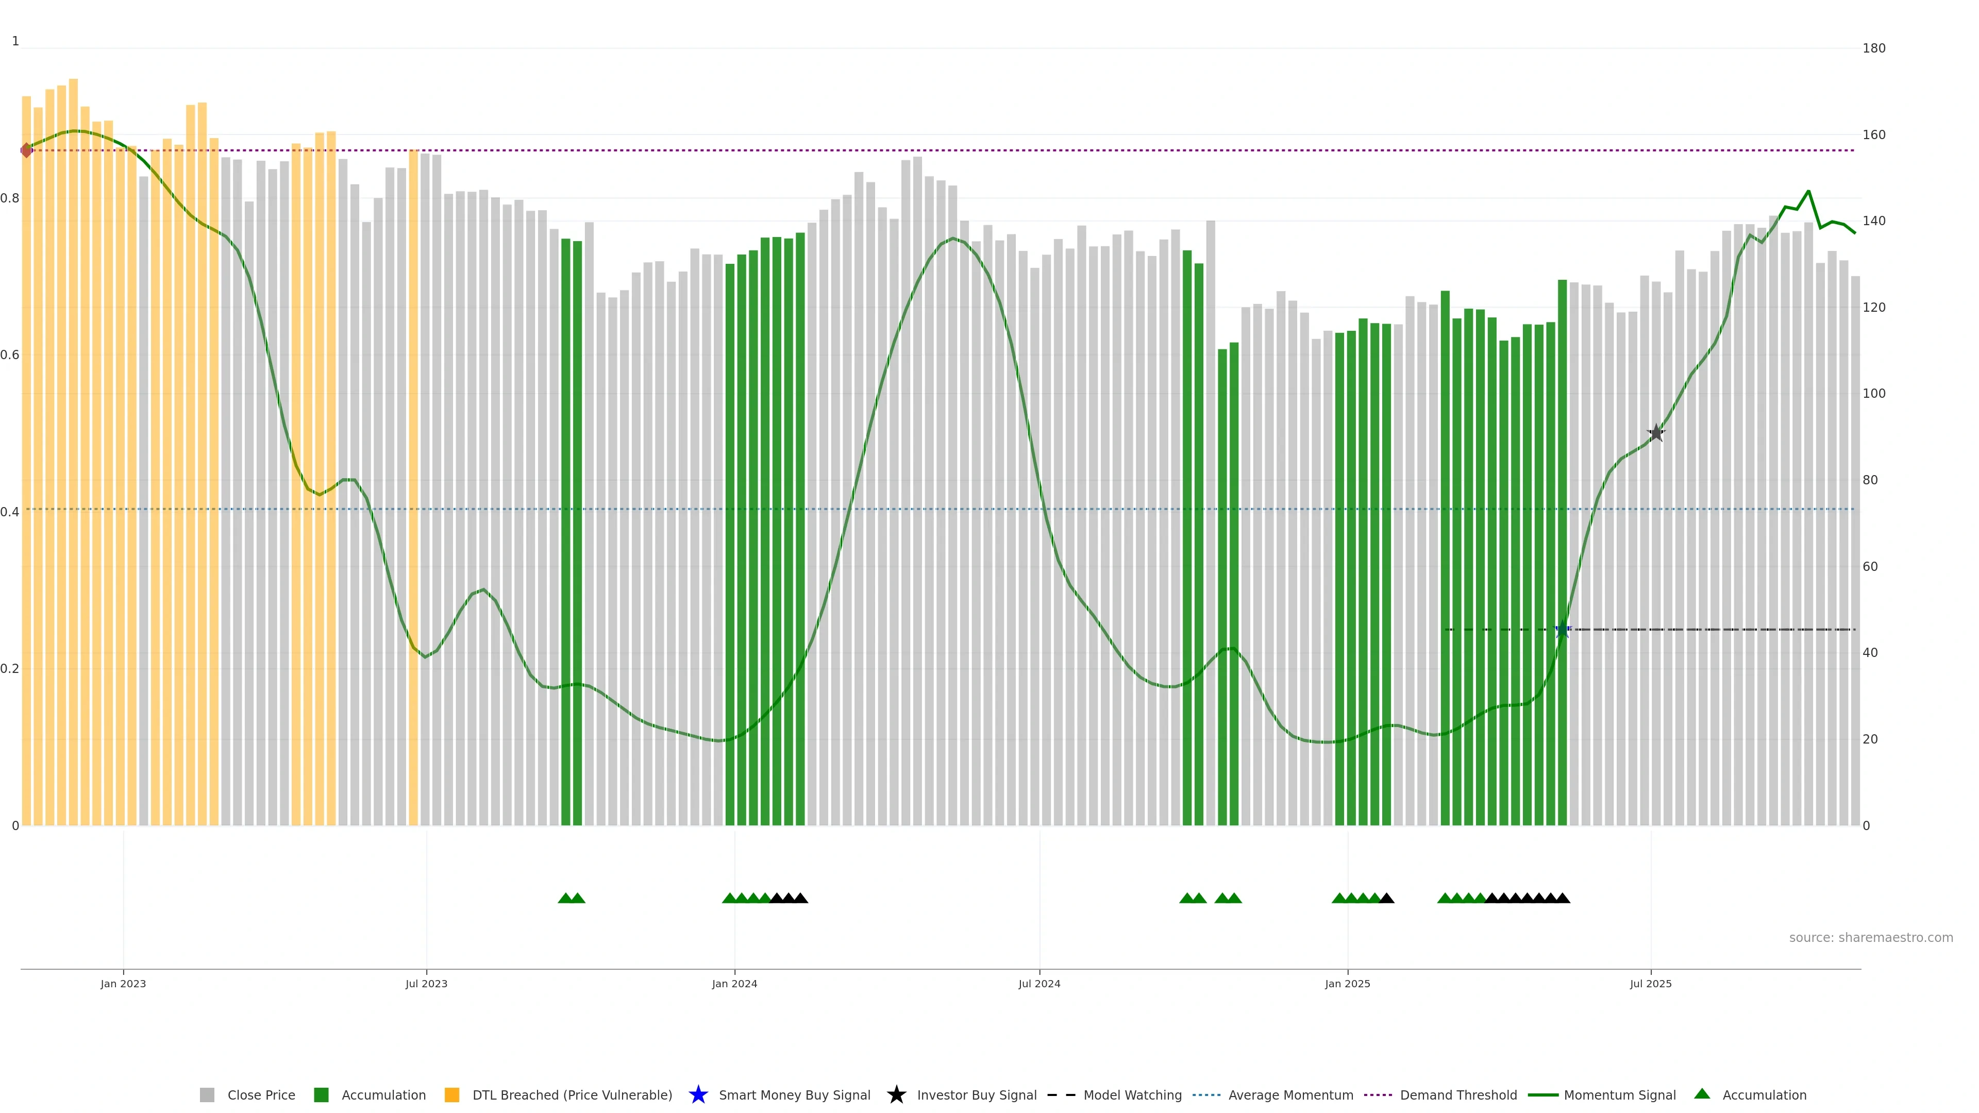Toggle the Model Watching legend entry
This screenshot has height=1113, width=1979.
[1132, 1094]
